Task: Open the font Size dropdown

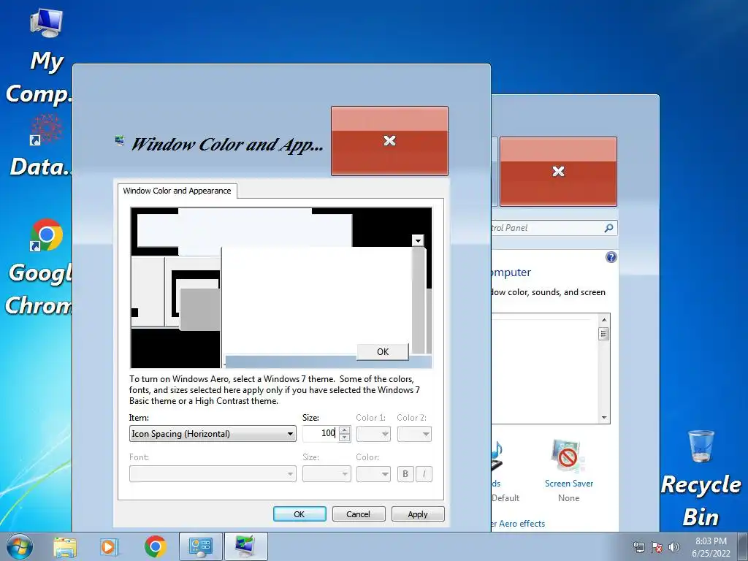Action: [x=327, y=473]
